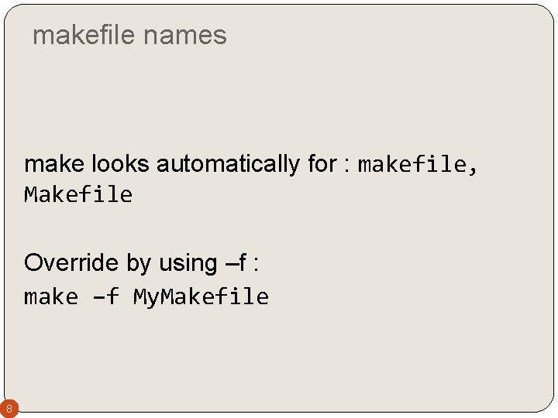
Task: Click "make" in the monospace command line
Action: (51, 296)
